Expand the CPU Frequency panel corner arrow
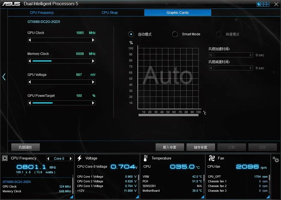This screenshot has height=200, width=281. [x=71, y=197]
